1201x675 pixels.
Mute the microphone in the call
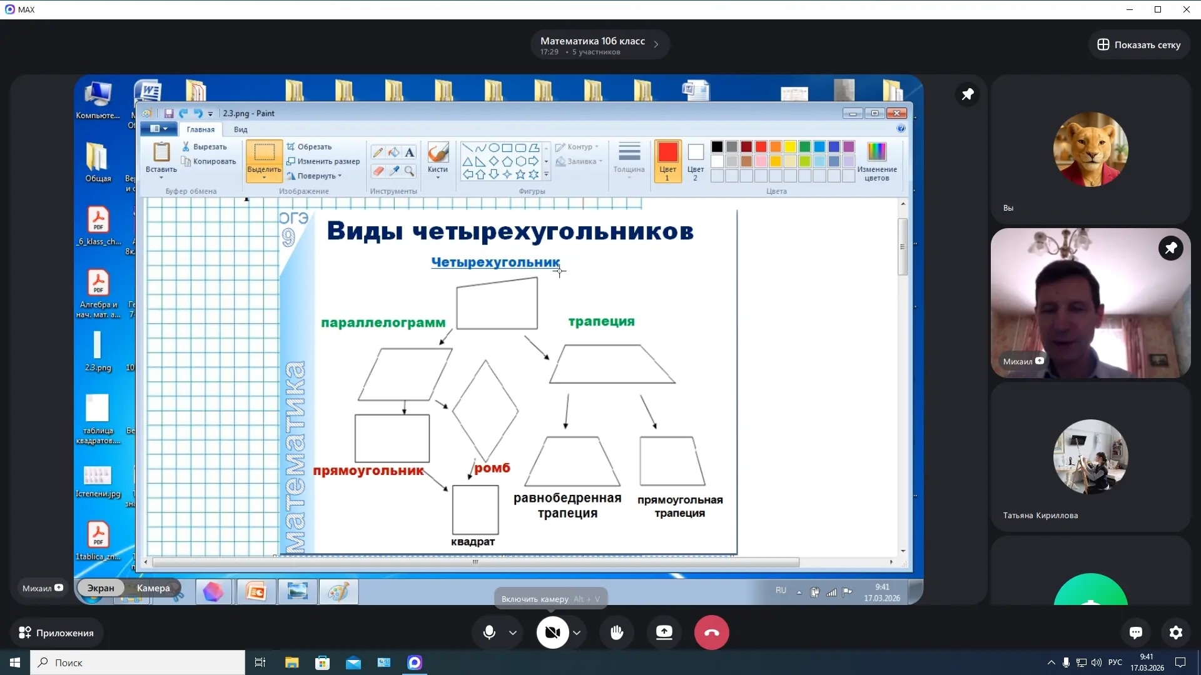489,632
